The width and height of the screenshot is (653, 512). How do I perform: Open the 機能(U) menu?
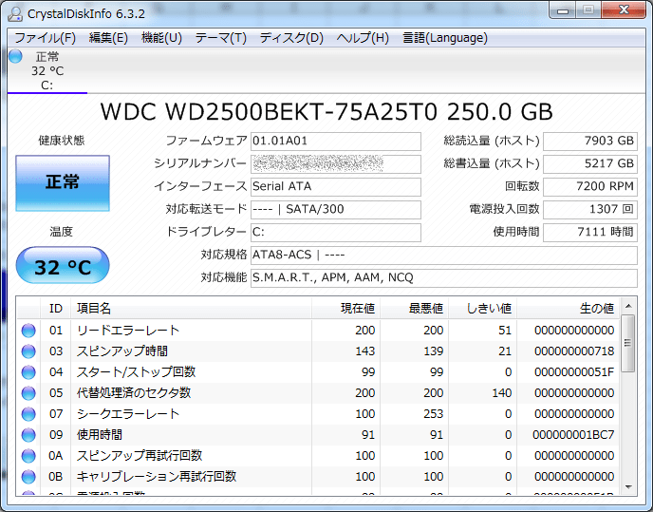point(161,38)
